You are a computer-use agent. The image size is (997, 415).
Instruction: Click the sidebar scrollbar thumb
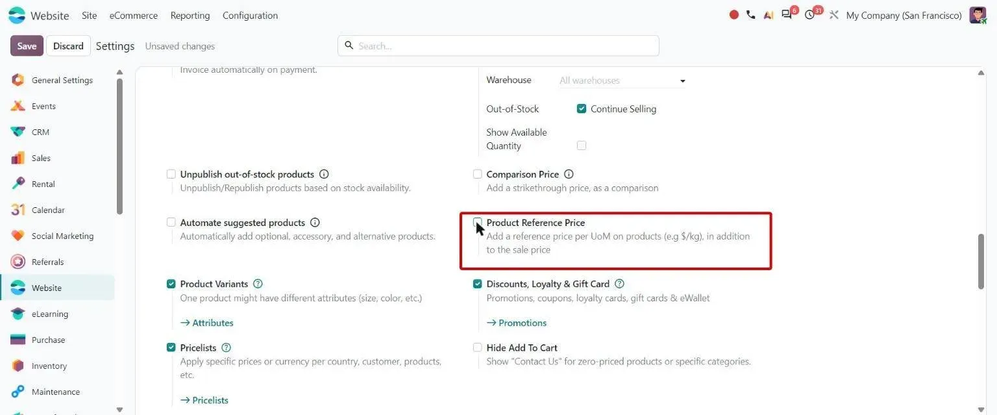pos(119,146)
